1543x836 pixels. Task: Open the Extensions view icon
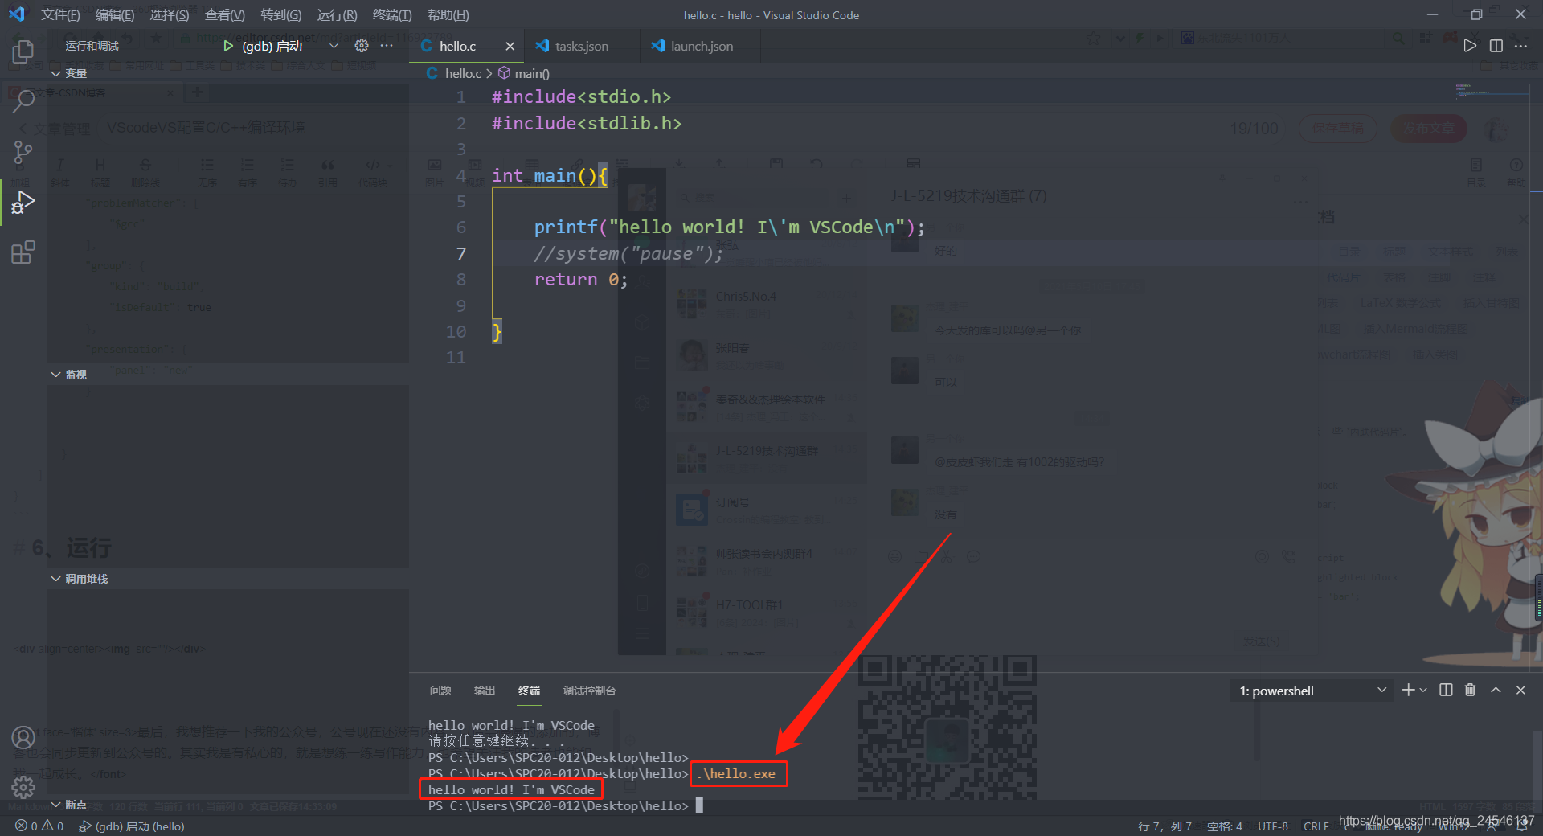23,252
